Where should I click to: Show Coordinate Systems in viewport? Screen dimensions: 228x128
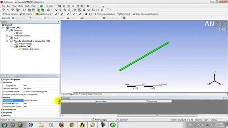pyautogui.click(x=145, y=14)
